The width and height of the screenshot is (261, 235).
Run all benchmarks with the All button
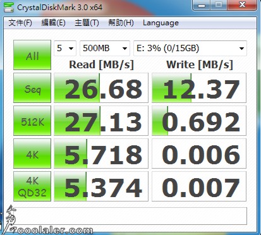[32, 55]
